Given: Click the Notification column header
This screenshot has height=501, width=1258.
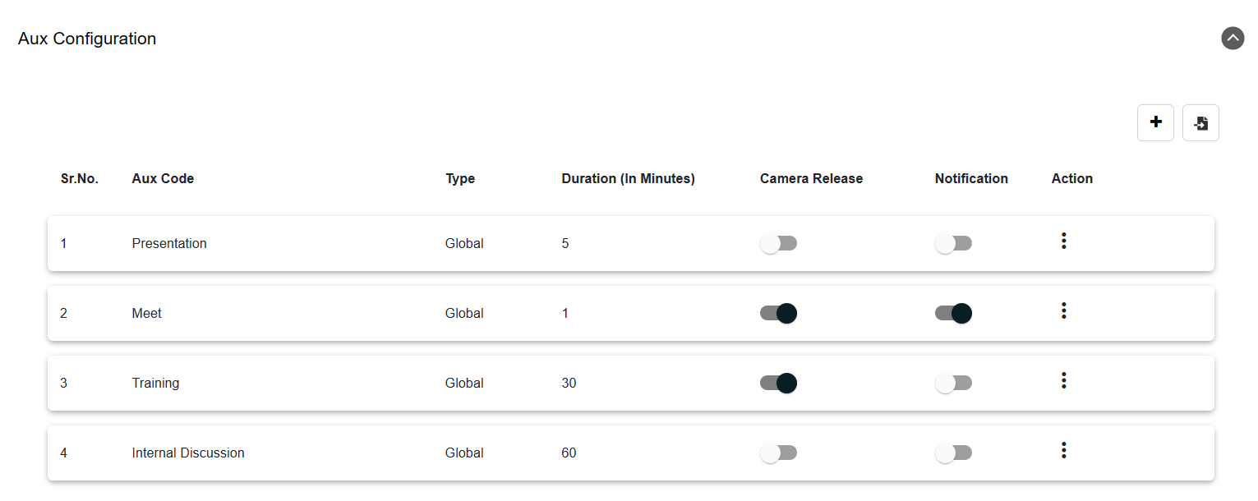Looking at the screenshot, I should (971, 178).
